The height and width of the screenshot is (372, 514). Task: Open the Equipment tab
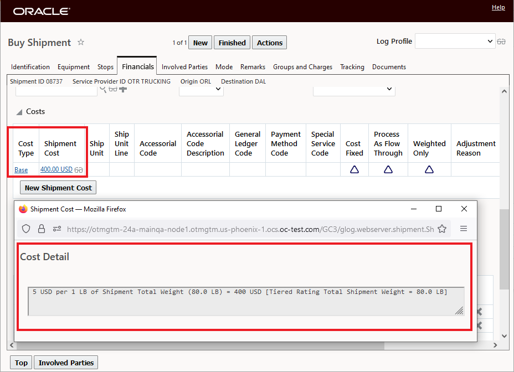click(74, 67)
